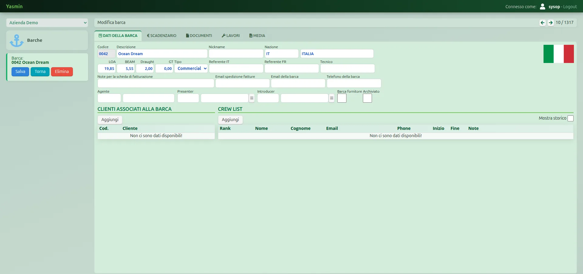The height and width of the screenshot is (274, 583).
Task: Open the Lavori tab with wrench icon
Action: pyautogui.click(x=231, y=36)
